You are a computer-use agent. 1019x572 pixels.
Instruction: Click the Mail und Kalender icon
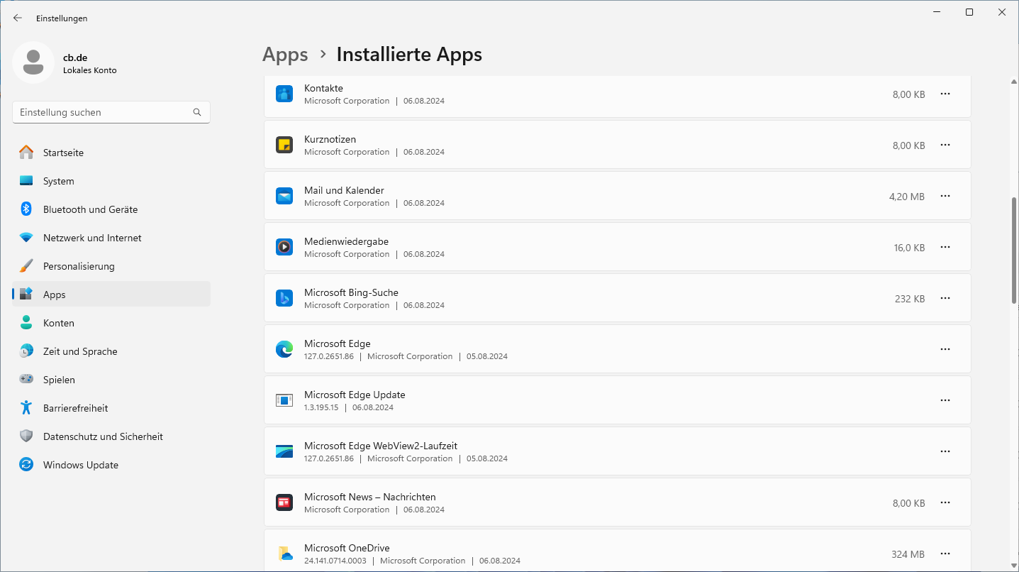click(x=284, y=196)
